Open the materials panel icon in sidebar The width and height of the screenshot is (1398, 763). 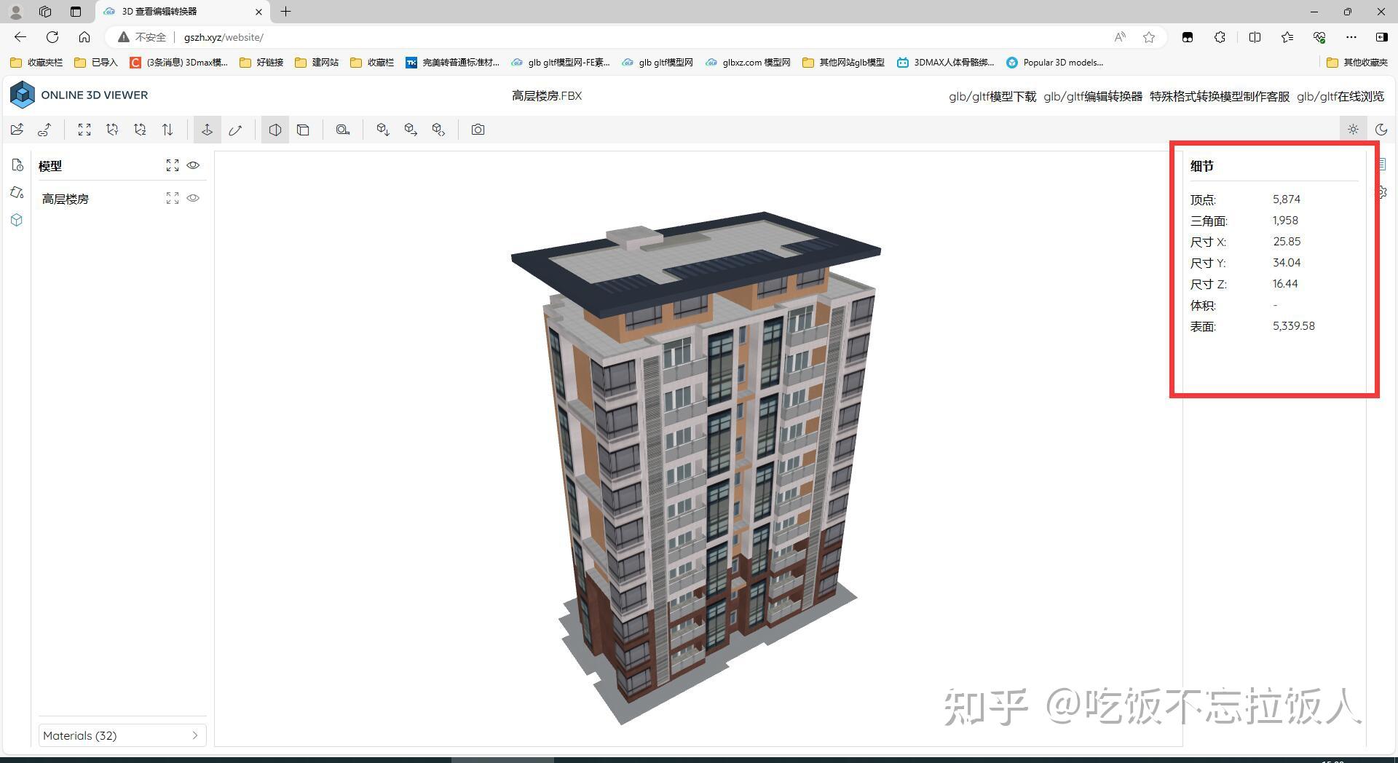pos(17,192)
